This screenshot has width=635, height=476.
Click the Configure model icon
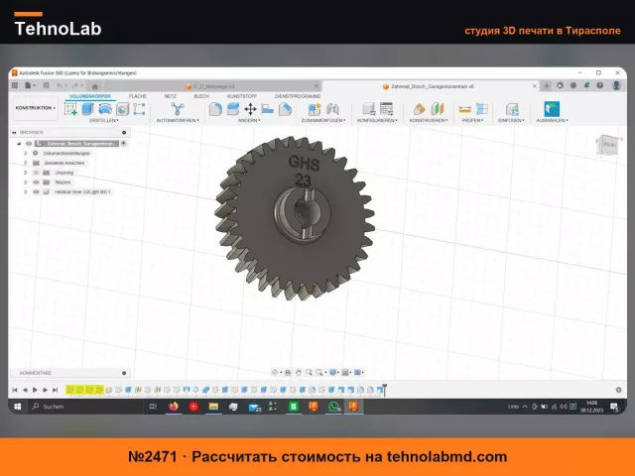[x=368, y=109]
